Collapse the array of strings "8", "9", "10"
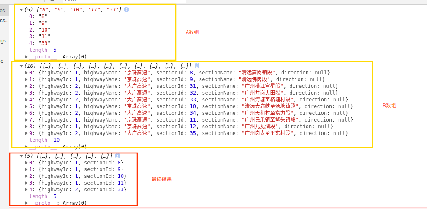Viewport: 427px width, 209px height. (22, 9)
